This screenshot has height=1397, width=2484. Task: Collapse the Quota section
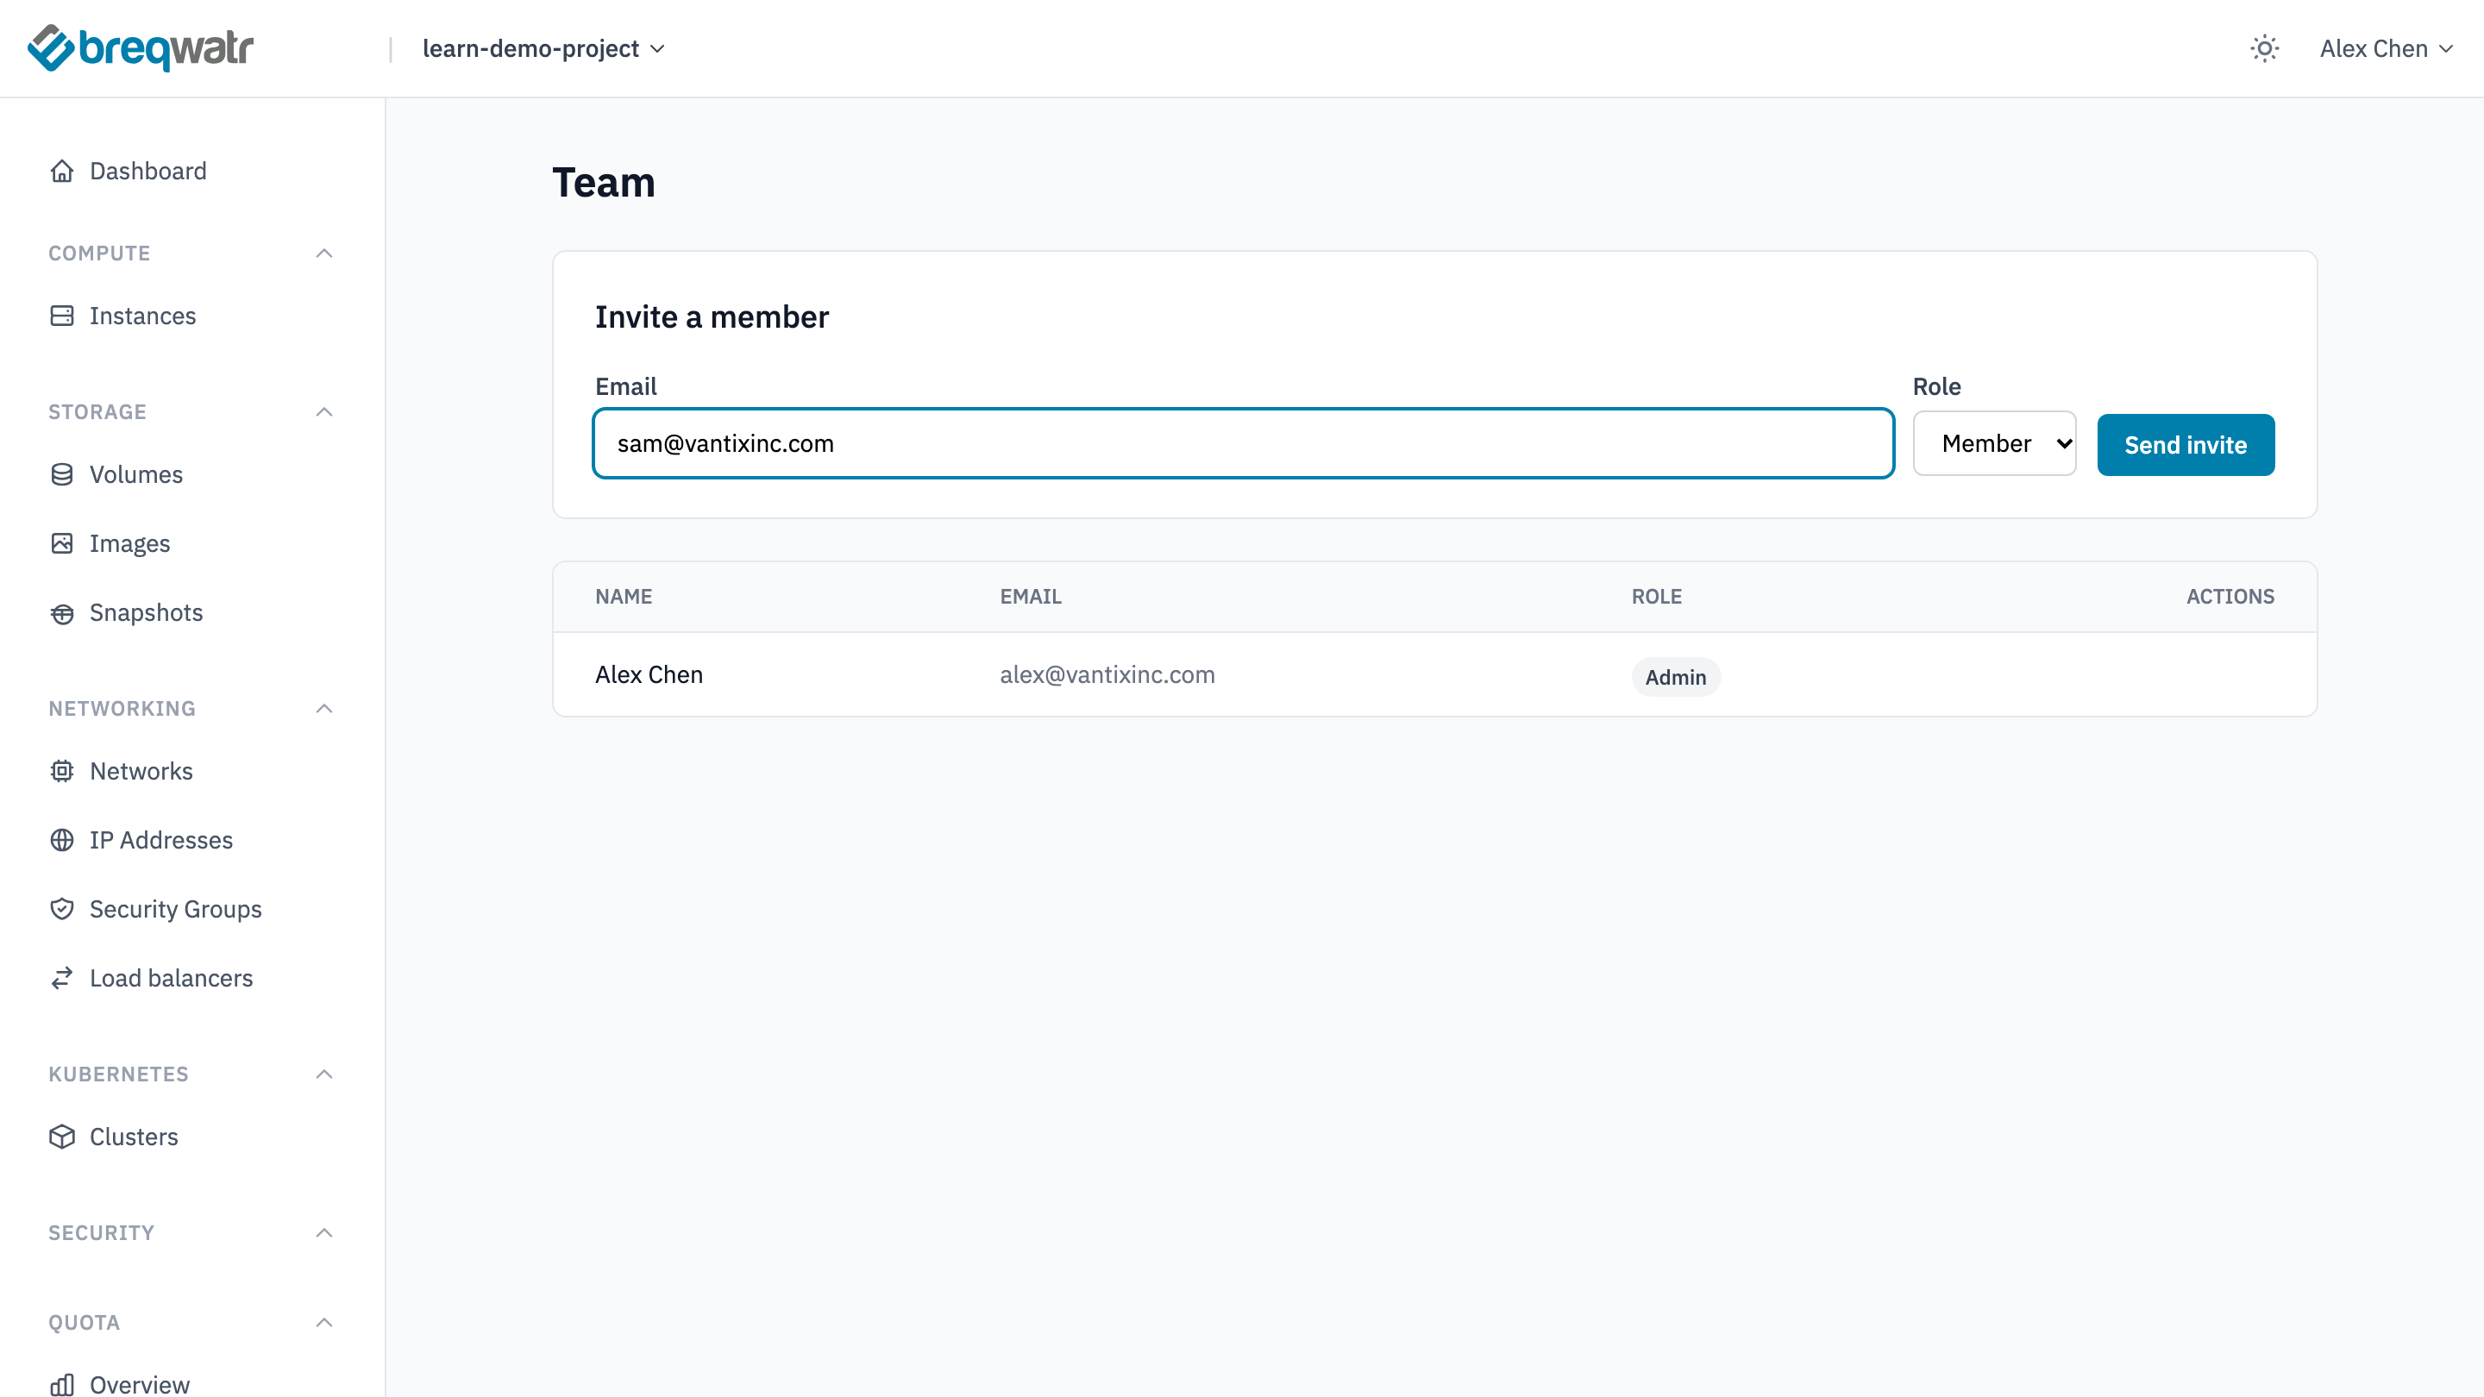324,1323
